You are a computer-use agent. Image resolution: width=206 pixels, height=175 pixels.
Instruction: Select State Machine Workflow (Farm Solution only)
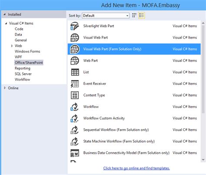tap(119, 141)
